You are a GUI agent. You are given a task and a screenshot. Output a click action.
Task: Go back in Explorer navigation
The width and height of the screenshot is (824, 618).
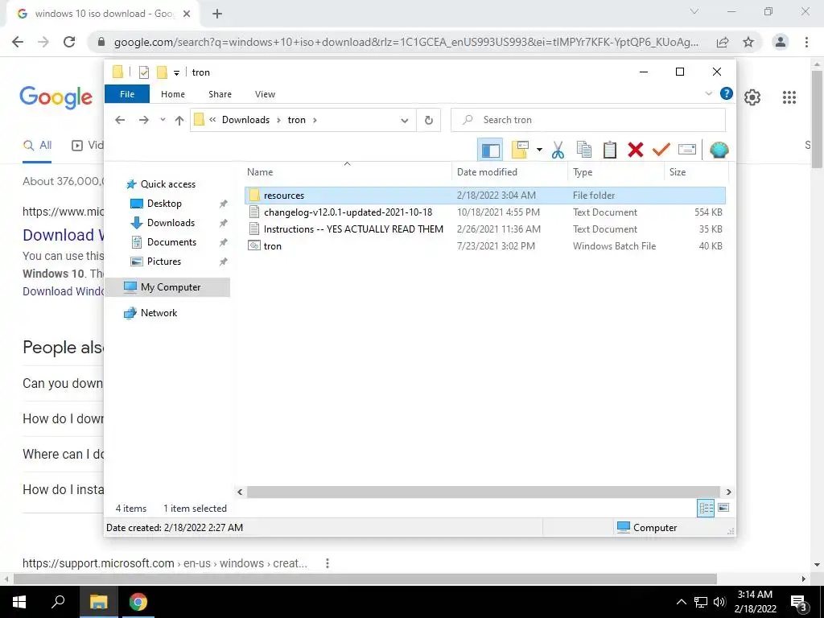coord(120,120)
